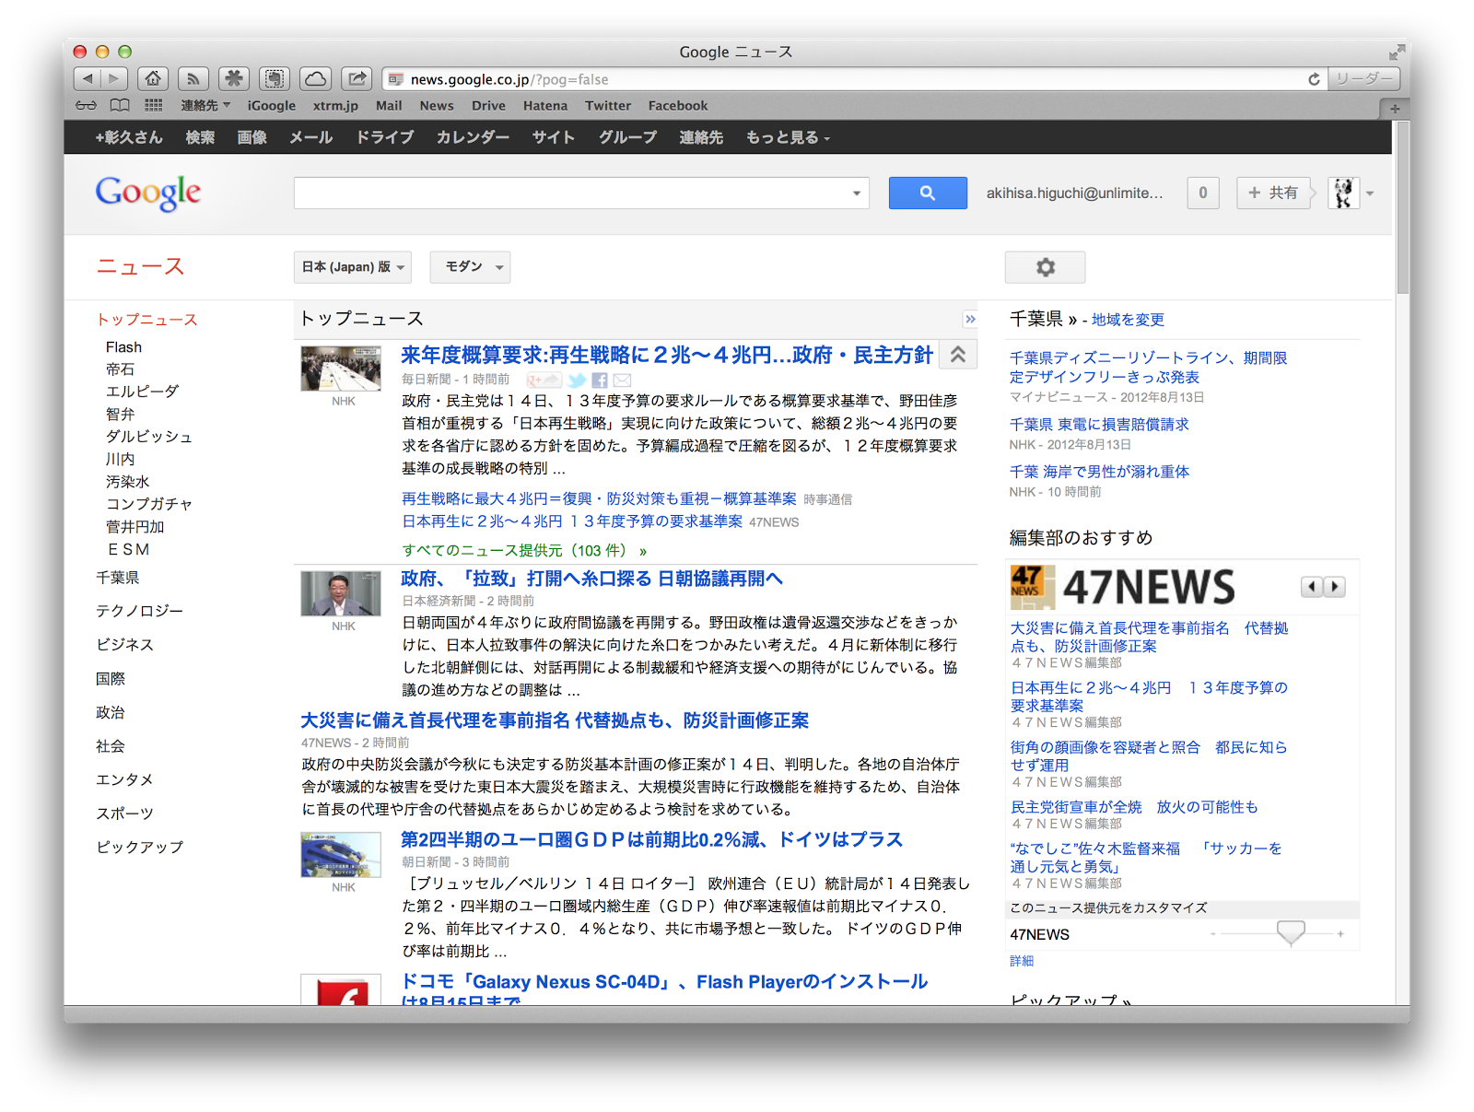Open the メール item in Google bar
The height and width of the screenshot is (1112, 1474).
310,137
